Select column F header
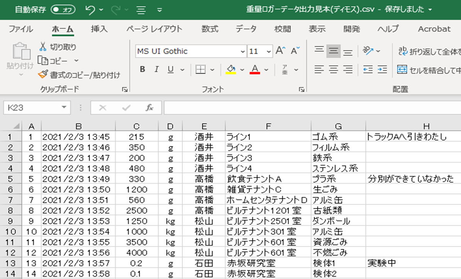This screenshot has width=461, height=279. point(268,126)
